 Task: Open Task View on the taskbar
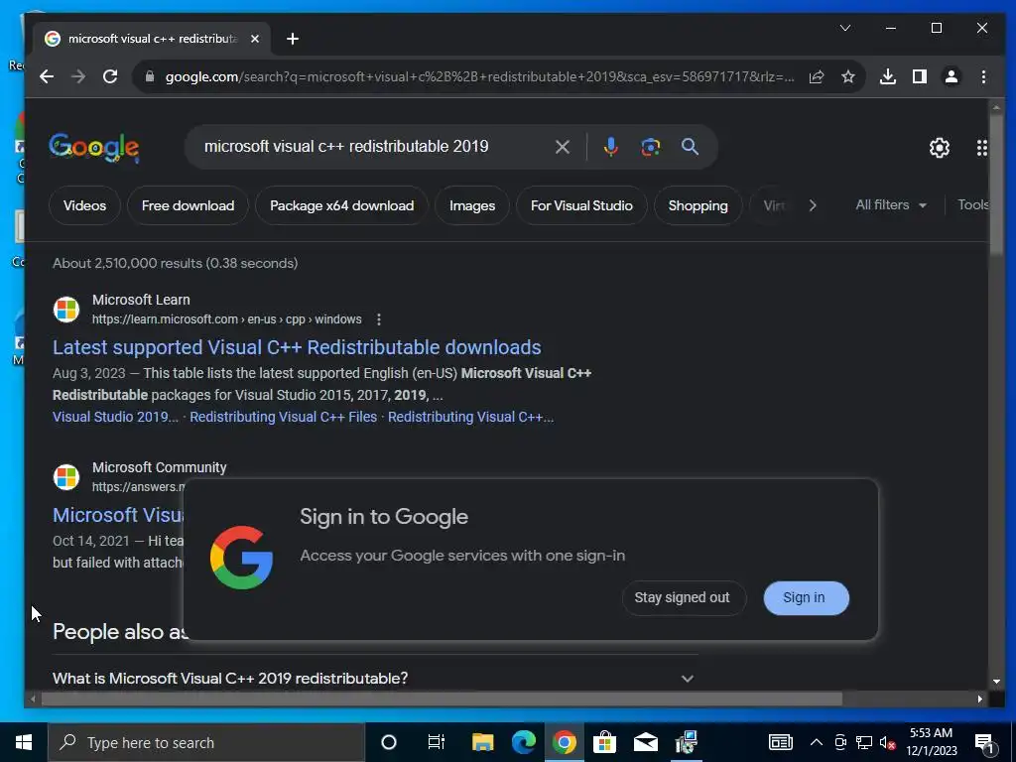tap(437, 742)
